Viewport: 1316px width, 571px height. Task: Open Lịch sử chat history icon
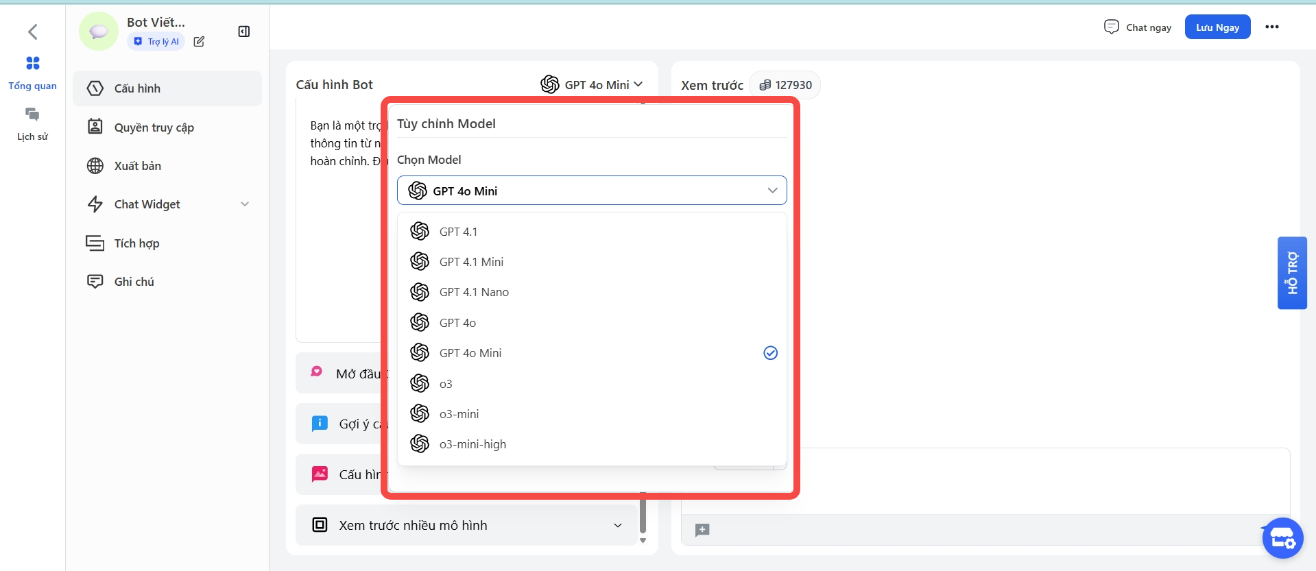[32, 114]
